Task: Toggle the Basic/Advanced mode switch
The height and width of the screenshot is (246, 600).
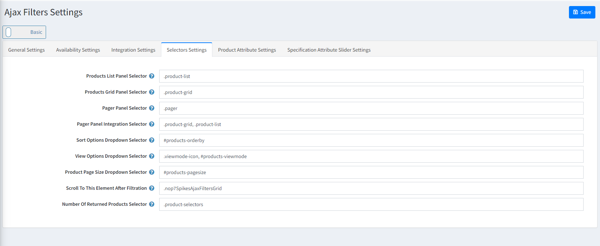Action: point(24,32)
